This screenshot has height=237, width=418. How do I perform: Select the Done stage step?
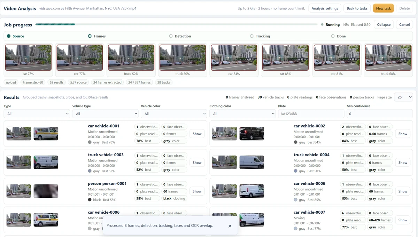[338, 36]
